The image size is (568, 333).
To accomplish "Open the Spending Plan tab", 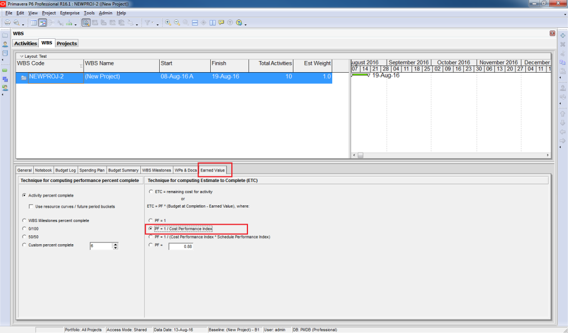I will click(x=92, y=170).
